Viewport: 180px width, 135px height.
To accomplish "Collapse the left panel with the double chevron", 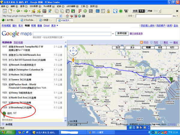I will point(65,42).
